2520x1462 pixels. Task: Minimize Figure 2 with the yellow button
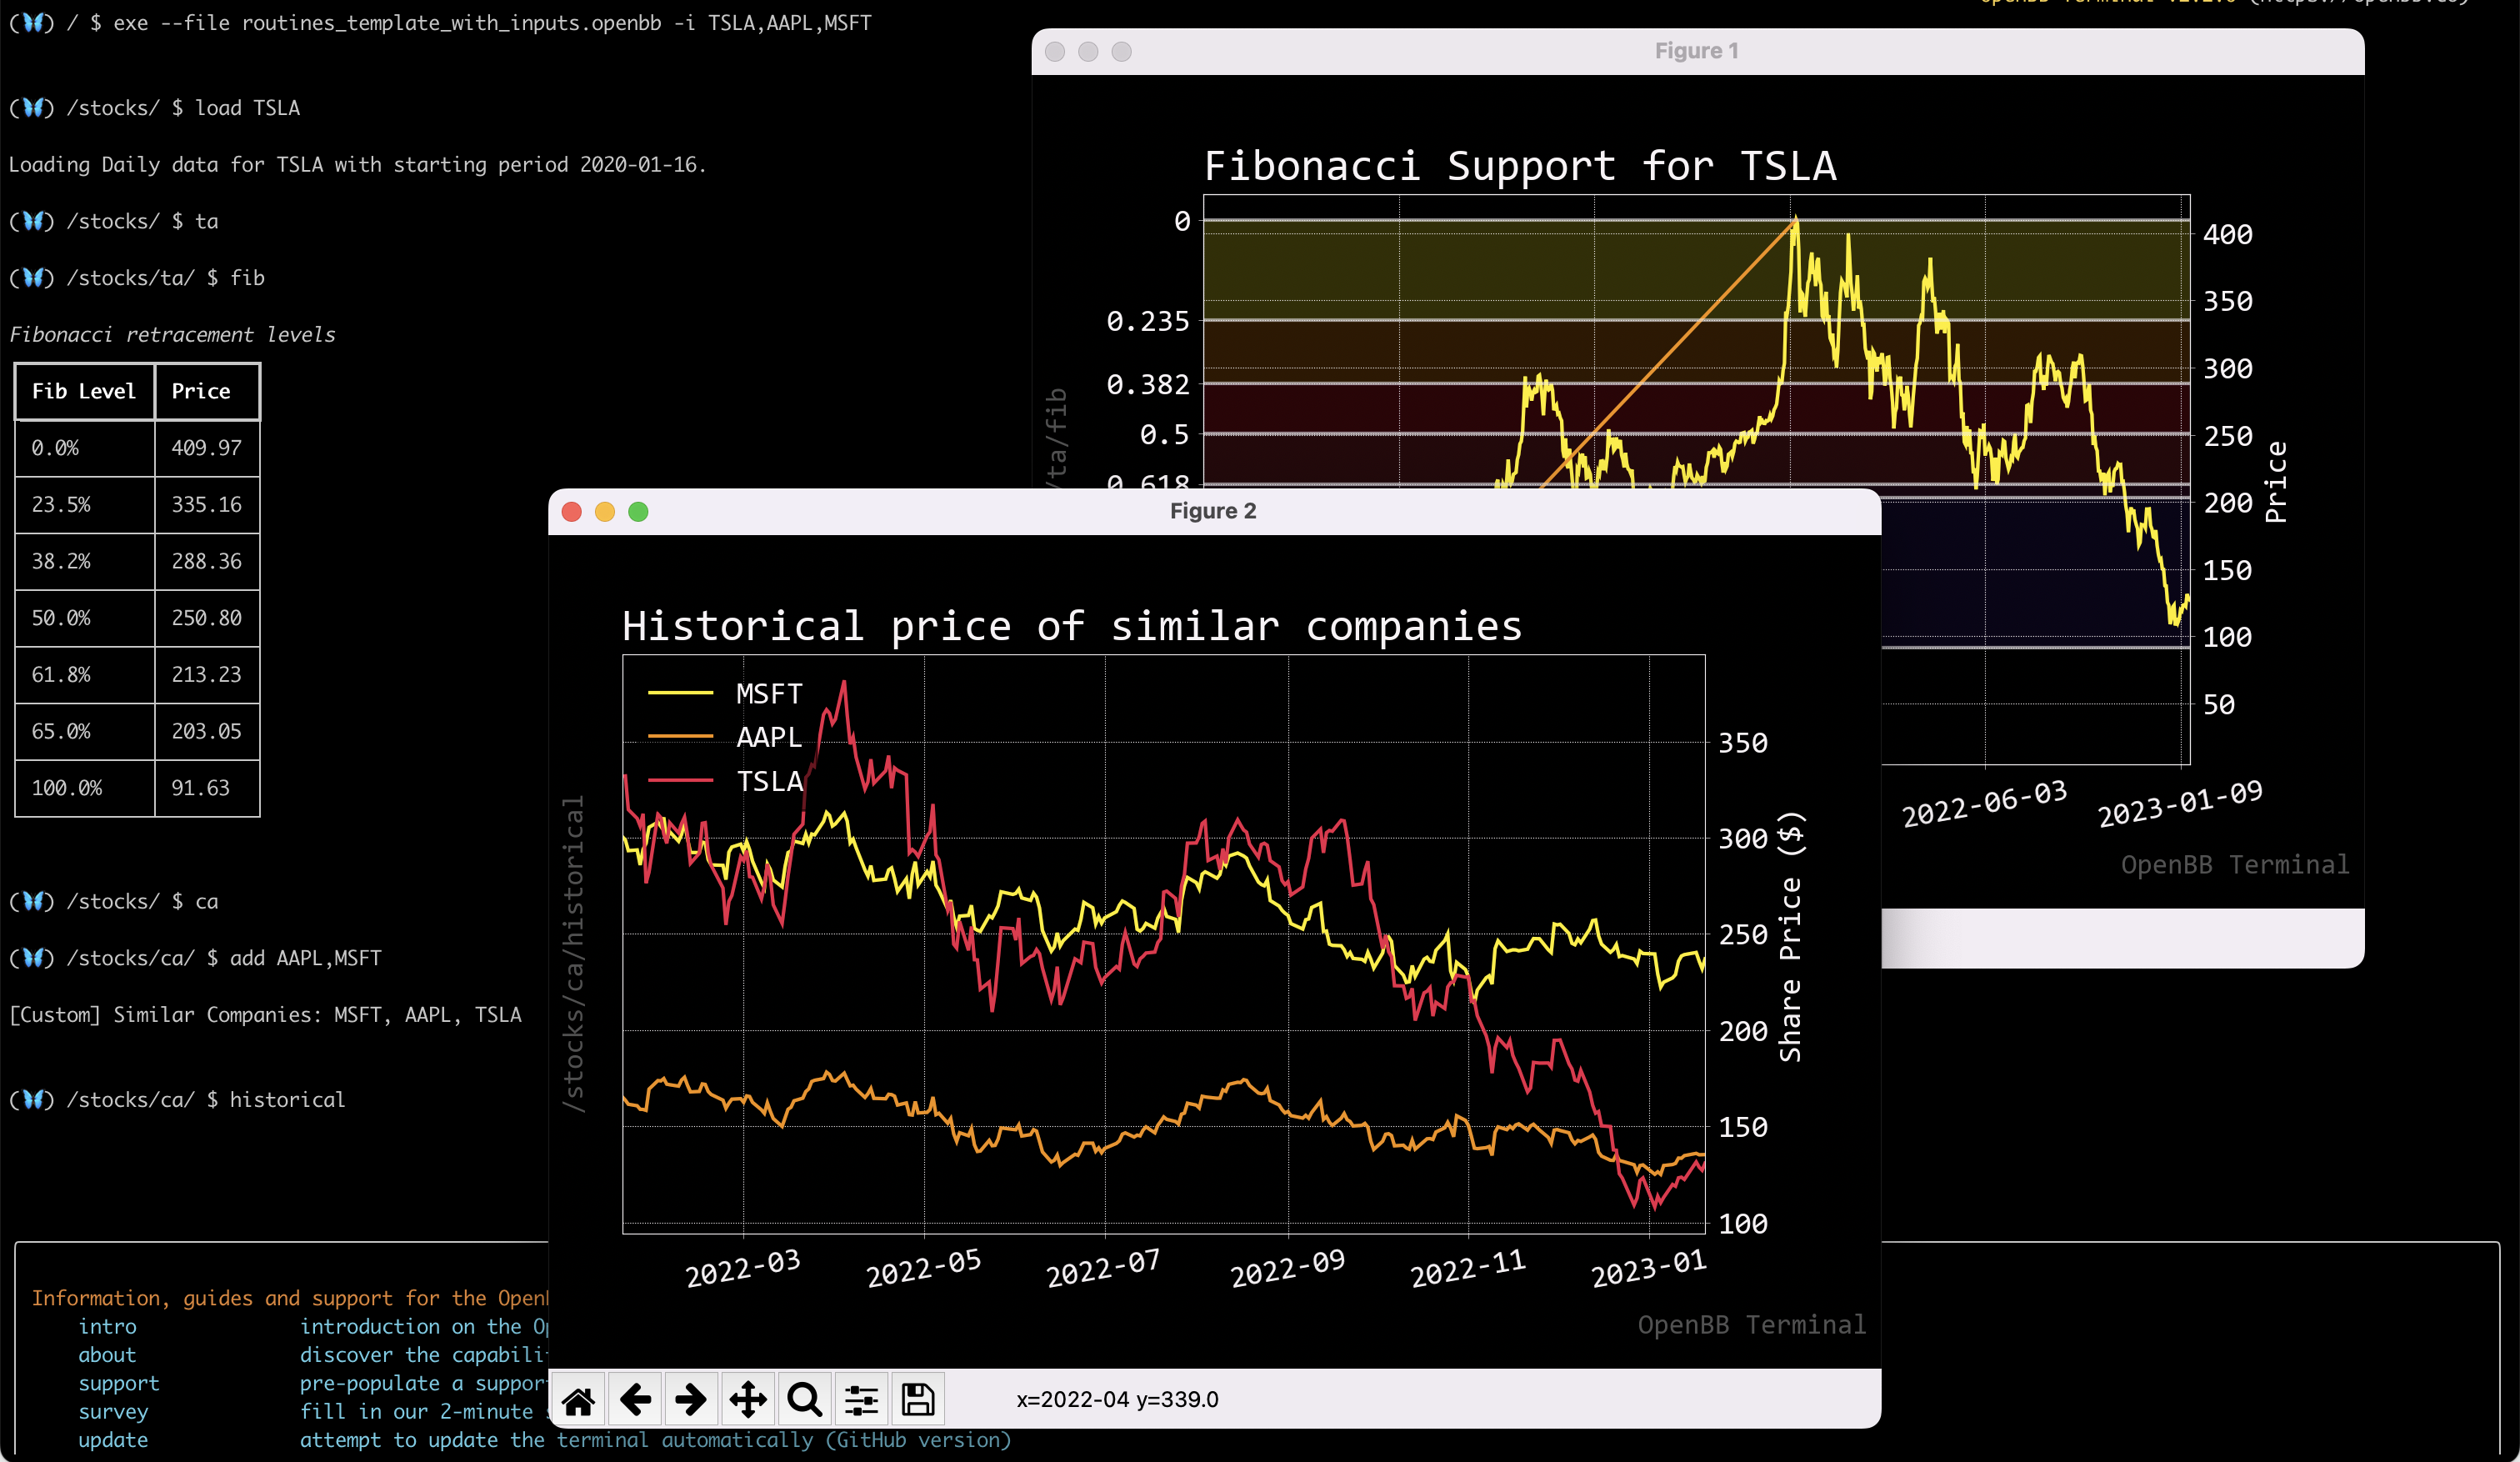click(x=605, y=512)
